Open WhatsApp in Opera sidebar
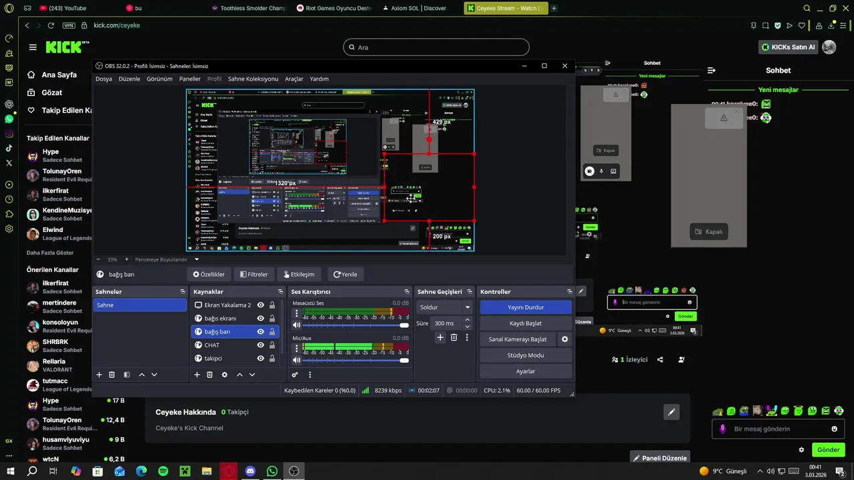Viewport: 854px width, 480px height. click(x=9, y=119)
